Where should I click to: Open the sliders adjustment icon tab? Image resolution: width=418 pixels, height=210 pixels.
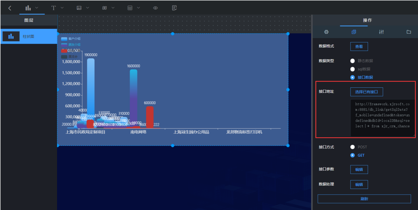coord(381,32)
